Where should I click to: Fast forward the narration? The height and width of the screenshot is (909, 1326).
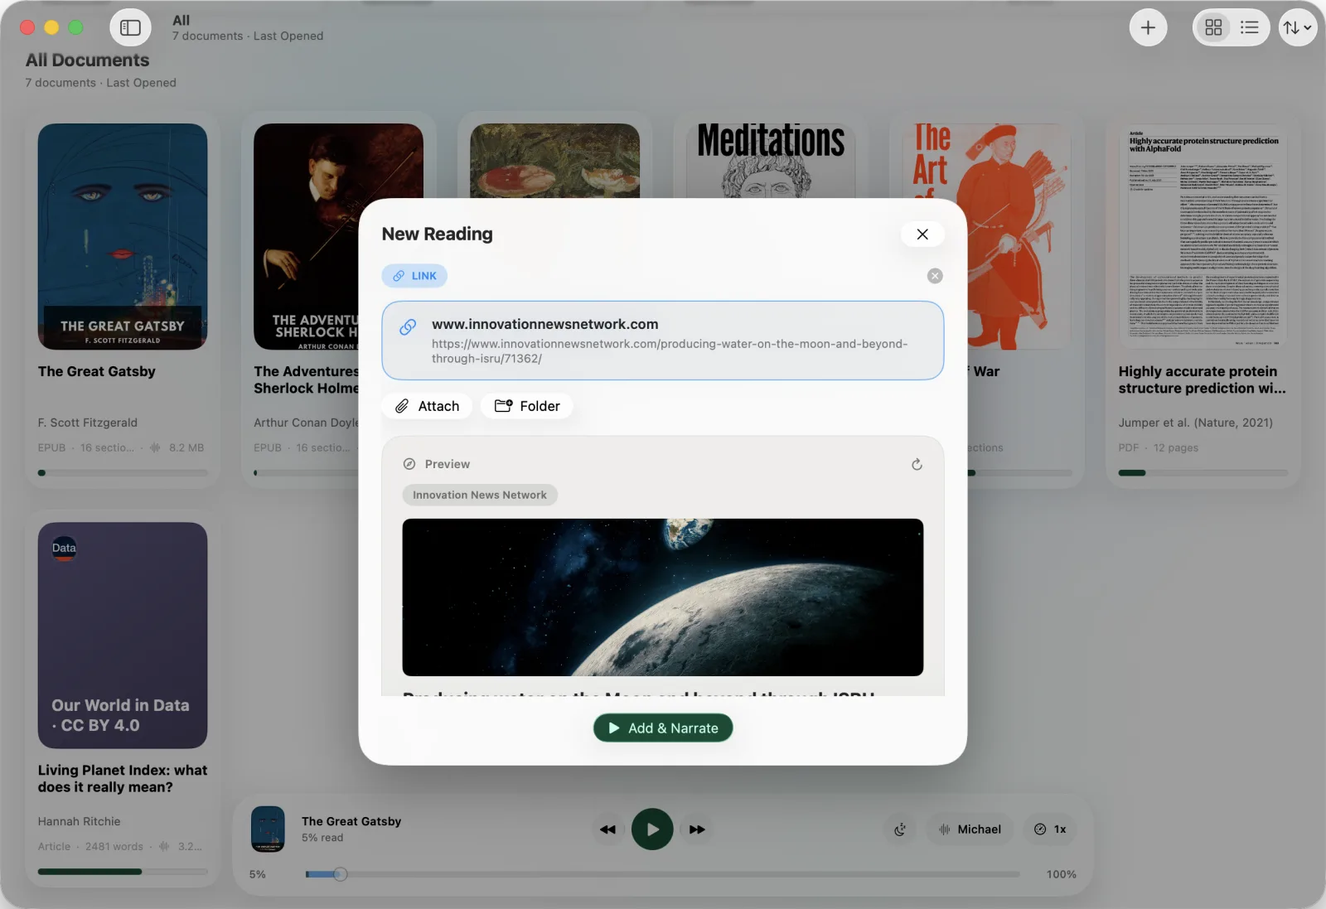(697, 829)
